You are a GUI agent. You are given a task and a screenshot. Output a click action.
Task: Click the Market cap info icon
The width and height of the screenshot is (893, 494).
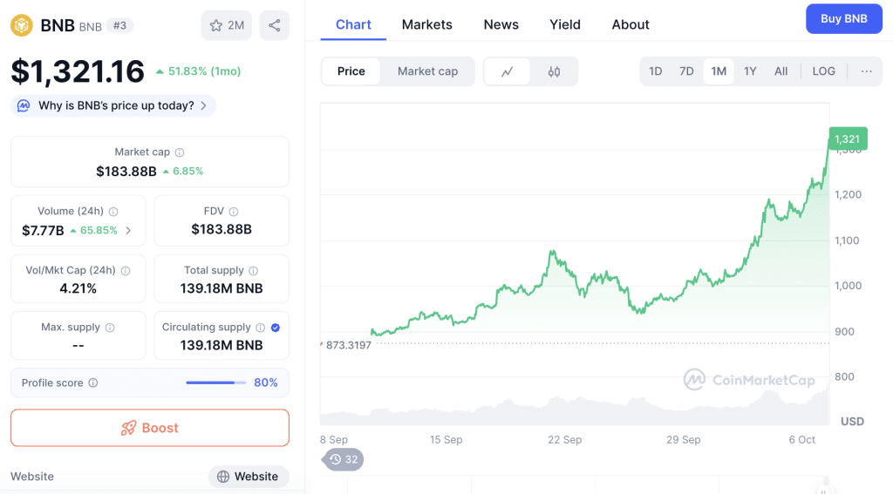[180, 152]
